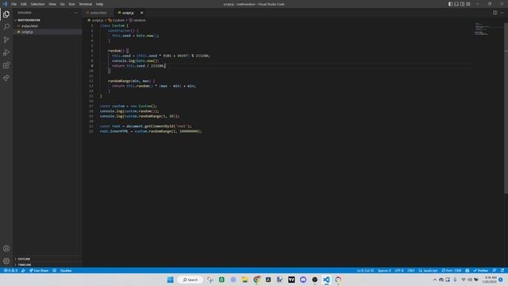Change indentation via Spaces: 4
This screenshot has width=508, height=286.
coord(384,270)
